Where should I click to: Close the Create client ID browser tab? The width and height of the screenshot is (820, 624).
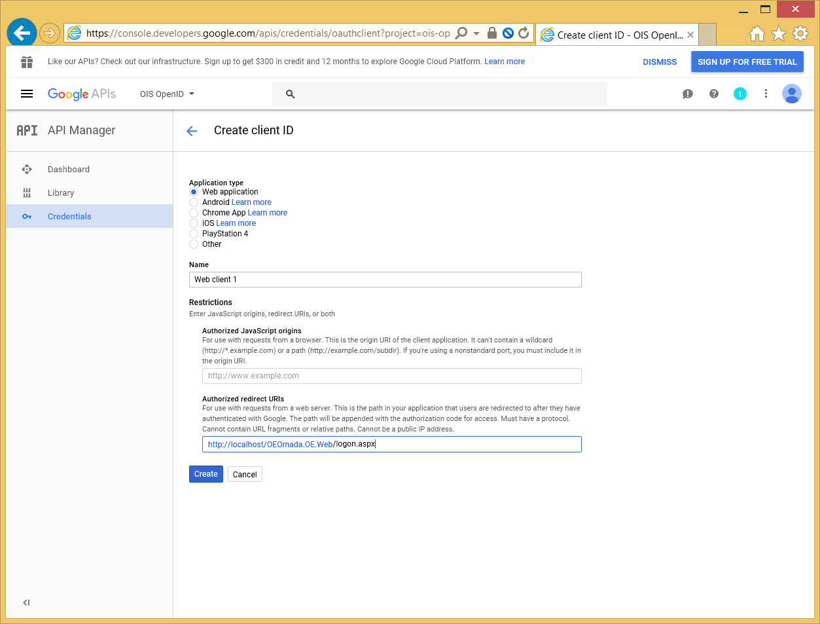[x=690, y=35]
